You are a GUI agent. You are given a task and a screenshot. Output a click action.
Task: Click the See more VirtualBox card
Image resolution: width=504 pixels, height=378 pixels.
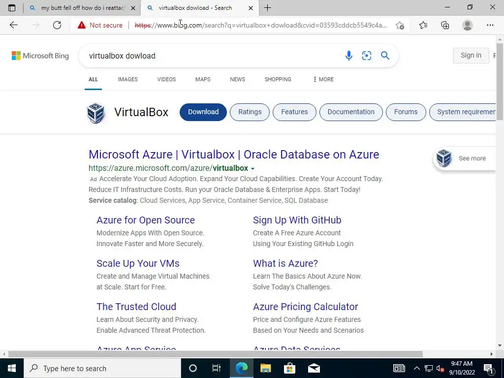pyautogui.click(x=465, y=158)
